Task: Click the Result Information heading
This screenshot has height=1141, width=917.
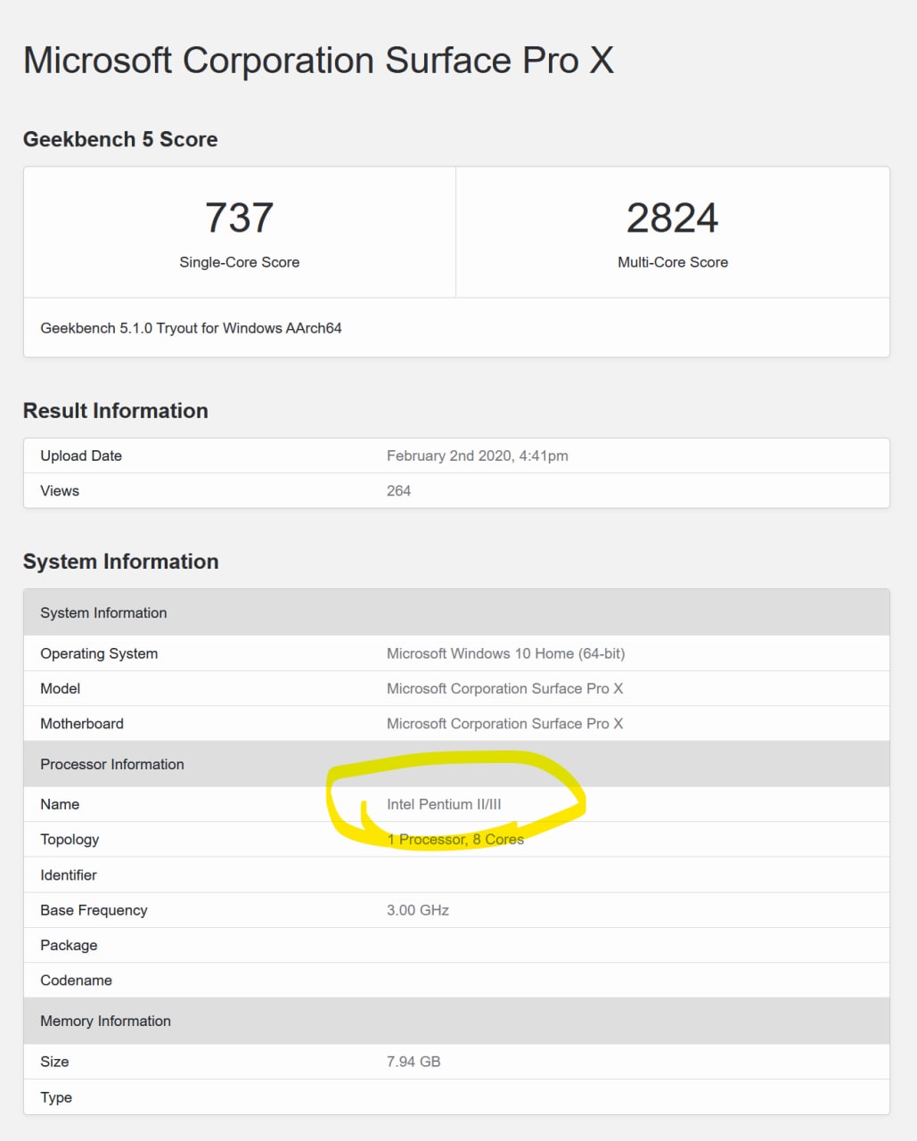Action: [115, 411]
